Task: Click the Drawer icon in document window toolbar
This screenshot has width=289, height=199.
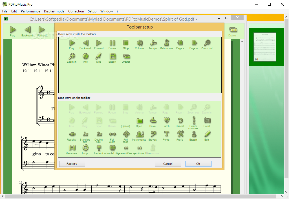Action: coord(233,31)
